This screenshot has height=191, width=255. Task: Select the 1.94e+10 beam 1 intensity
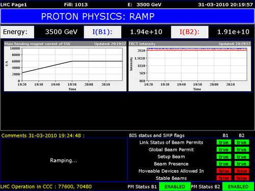click(146, 32)
